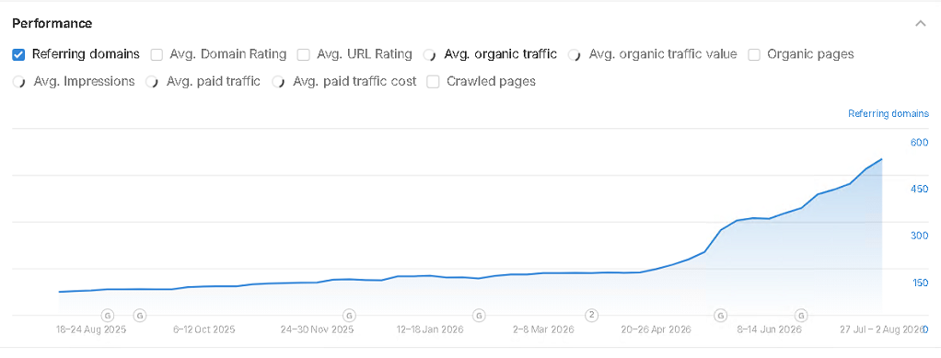The width and height of the screenshot is (941, 358).
Task: Collapse the Performance panel chevron
Action: (920, 24)
